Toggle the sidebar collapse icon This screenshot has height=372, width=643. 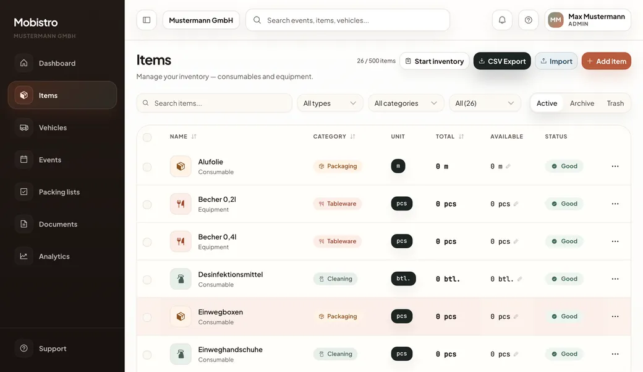pyautogui.click(x=147, y=20)
